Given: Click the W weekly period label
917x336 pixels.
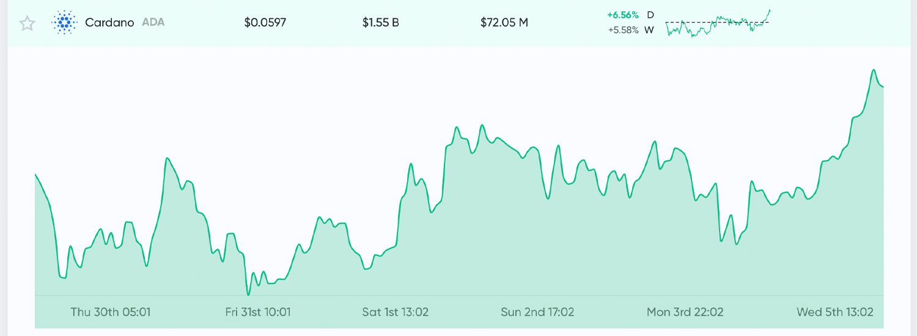Looking at the screenshot, I should [649, 30].
